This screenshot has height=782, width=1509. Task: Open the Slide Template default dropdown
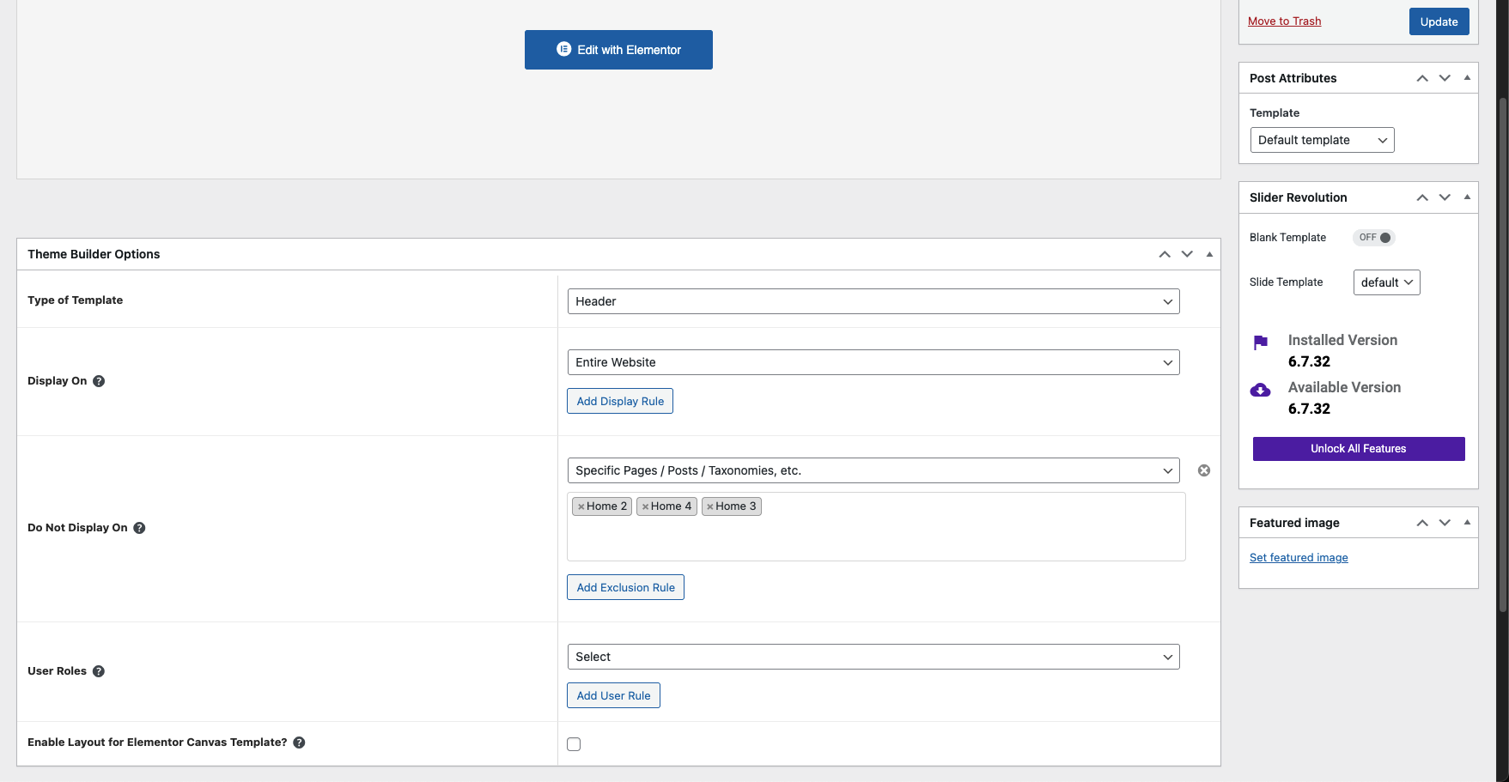tap(1386, 282)
